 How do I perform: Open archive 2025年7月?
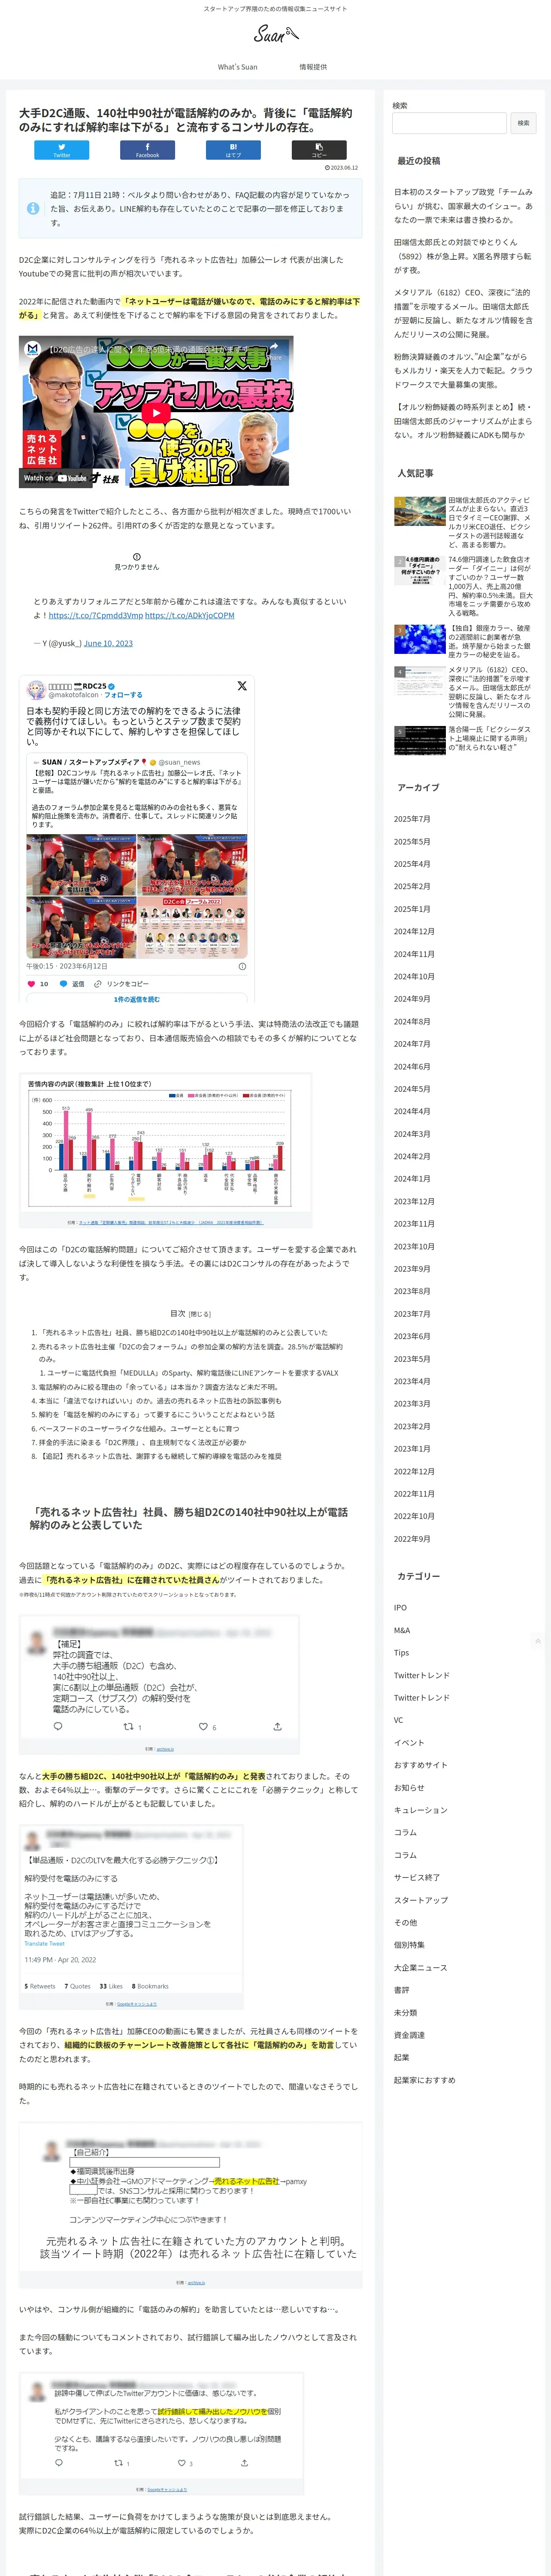click(x=412, y=819)
